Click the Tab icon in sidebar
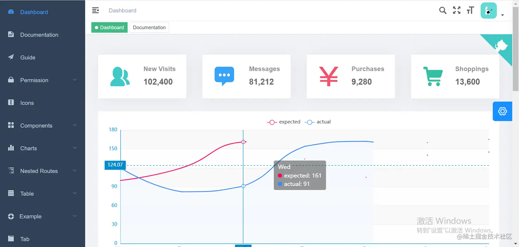This screenshot has height=247, width=519. coord(11,238)
